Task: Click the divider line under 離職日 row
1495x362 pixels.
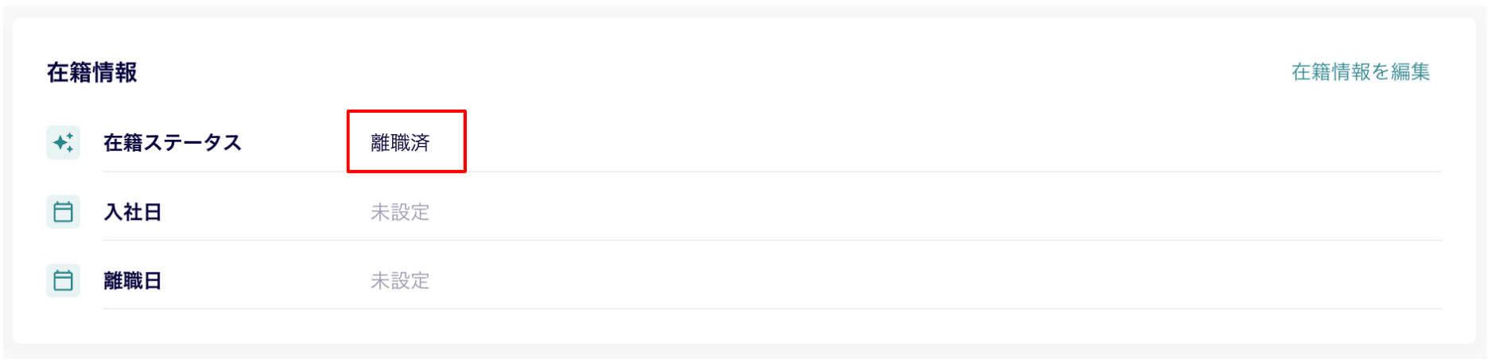Action: (772, 309)
